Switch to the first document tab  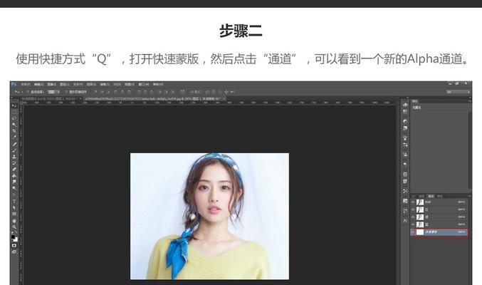click(51, 99)
